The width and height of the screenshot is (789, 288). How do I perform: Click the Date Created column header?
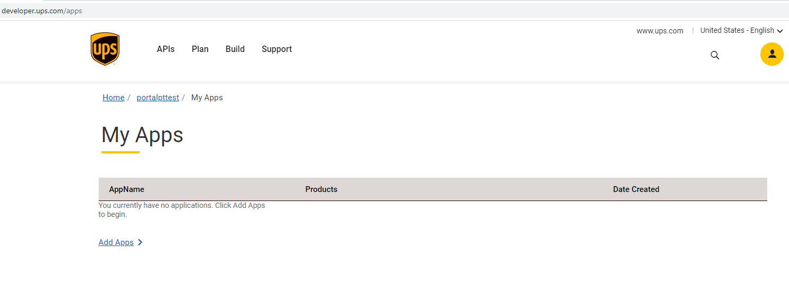636,189
